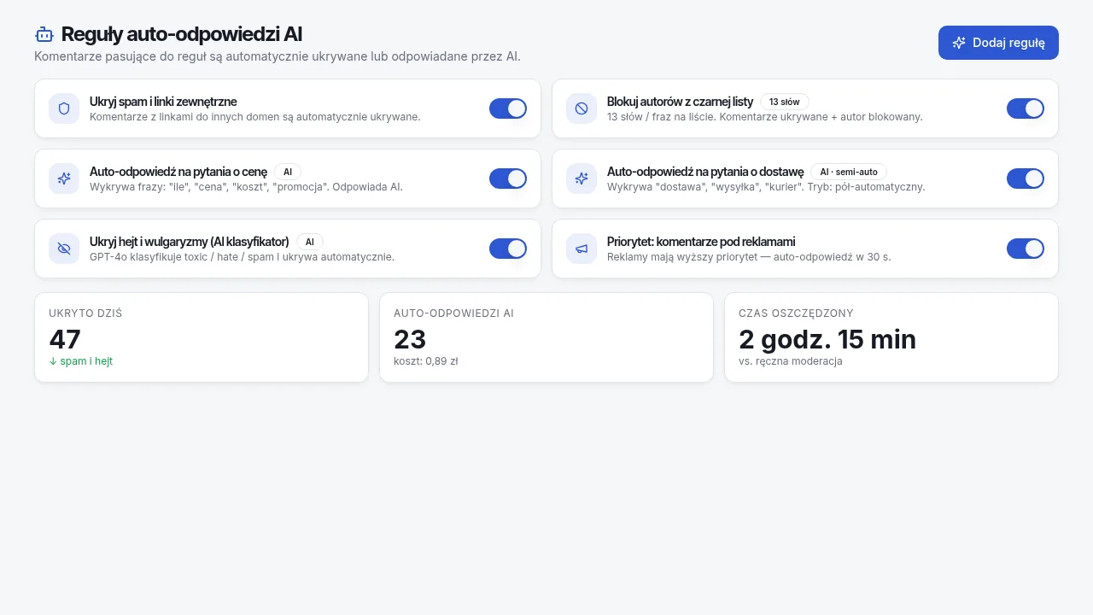
Task: Click the sparkle icon for pytania o cenę rule
Action: pos(64,179)
